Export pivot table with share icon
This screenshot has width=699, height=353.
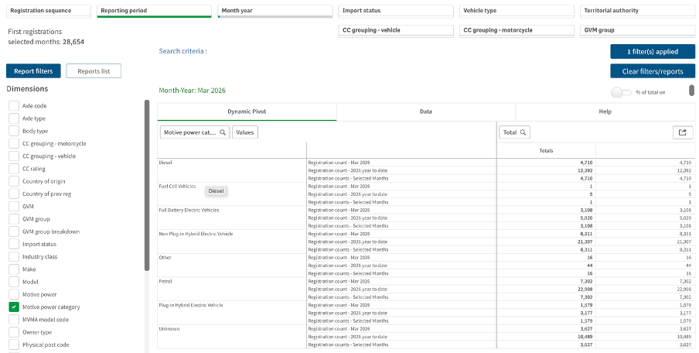(683, 132)
